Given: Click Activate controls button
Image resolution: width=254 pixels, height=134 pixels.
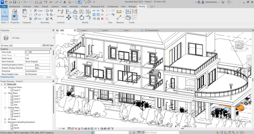Looking at the screenshot, I should click(61, 13).
